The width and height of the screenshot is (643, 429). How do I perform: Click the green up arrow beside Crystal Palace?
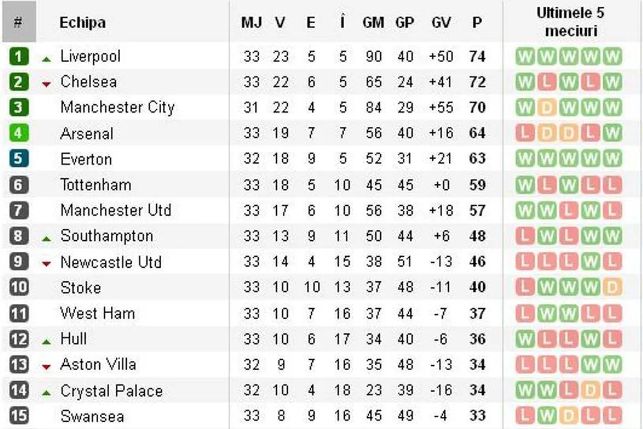[x=47, y=393]
